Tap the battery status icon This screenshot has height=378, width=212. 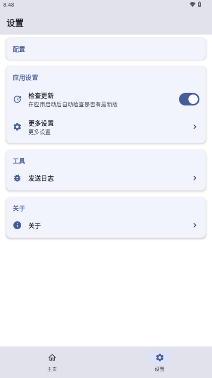pos(199,4)
